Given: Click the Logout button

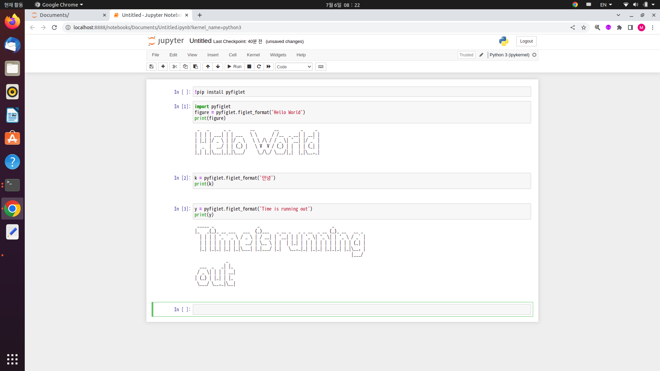Looking at the screenshot, I should pos(526,41).
